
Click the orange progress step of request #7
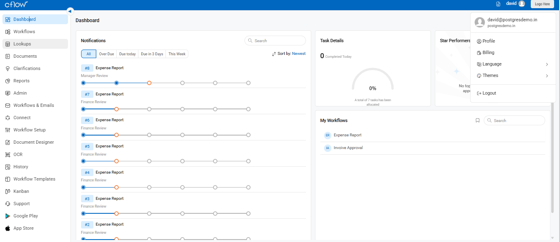click(x=116, y=109)
